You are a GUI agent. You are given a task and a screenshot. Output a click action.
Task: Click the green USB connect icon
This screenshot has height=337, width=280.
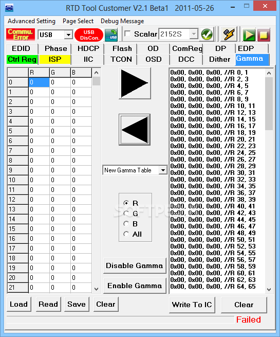111,34
